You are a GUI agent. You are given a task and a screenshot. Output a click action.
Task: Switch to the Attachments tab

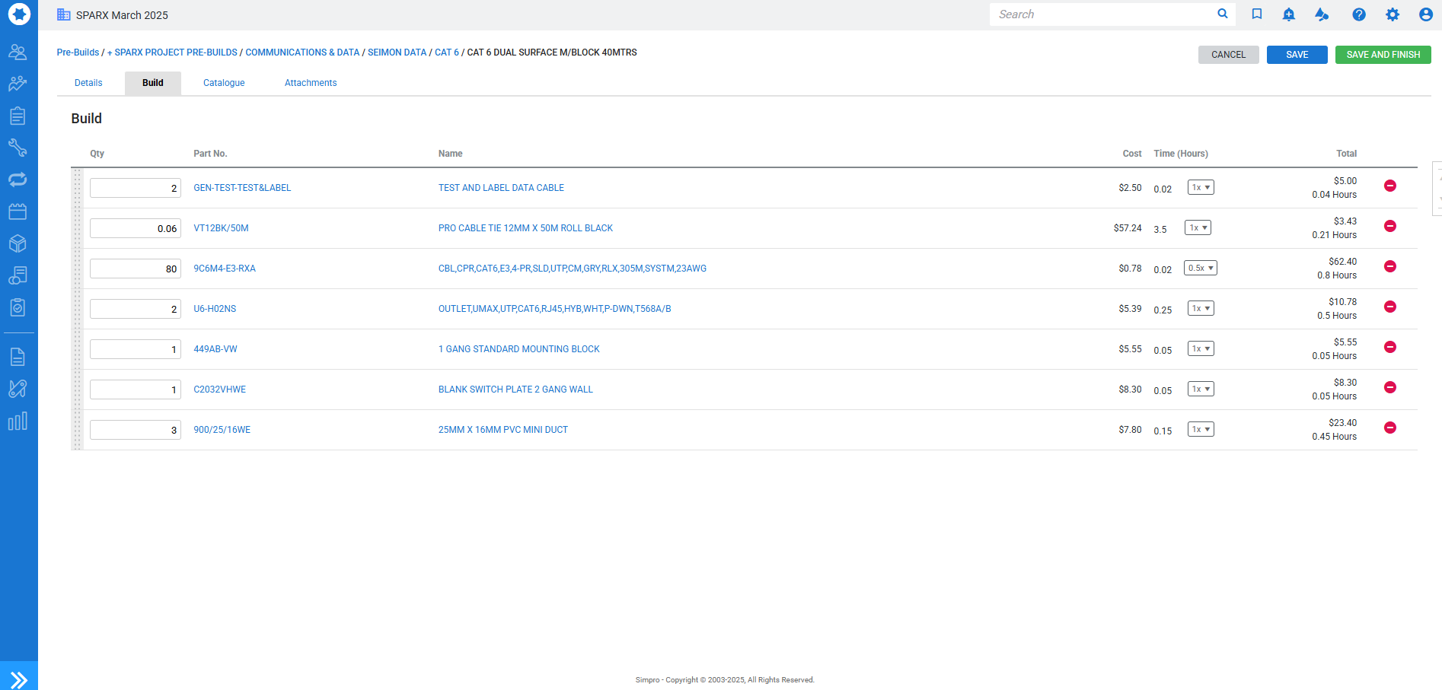click(310, 83)
